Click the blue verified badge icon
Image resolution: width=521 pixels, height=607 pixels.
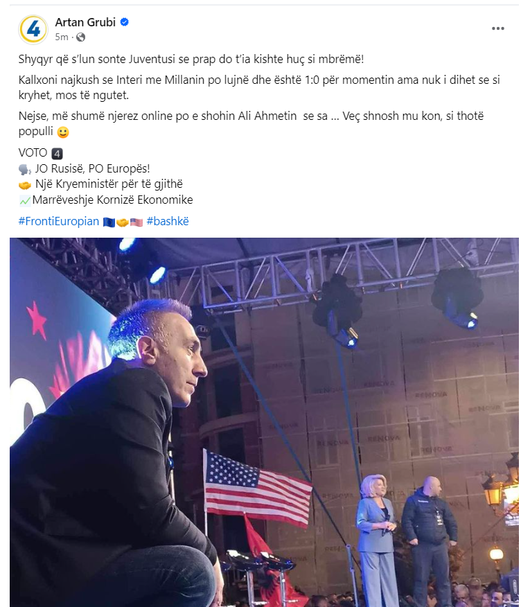[x=124, y=22]
